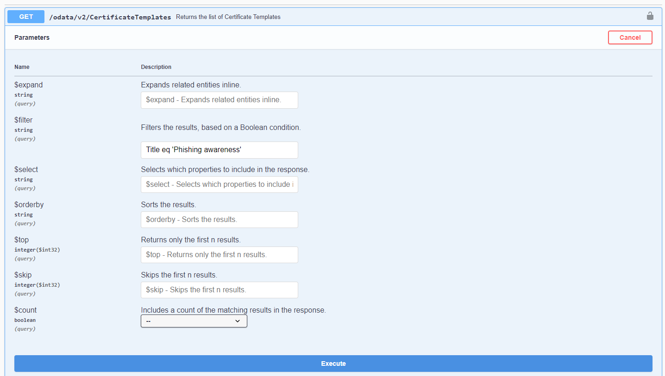Click the $count parameter name label

(25, 310)
